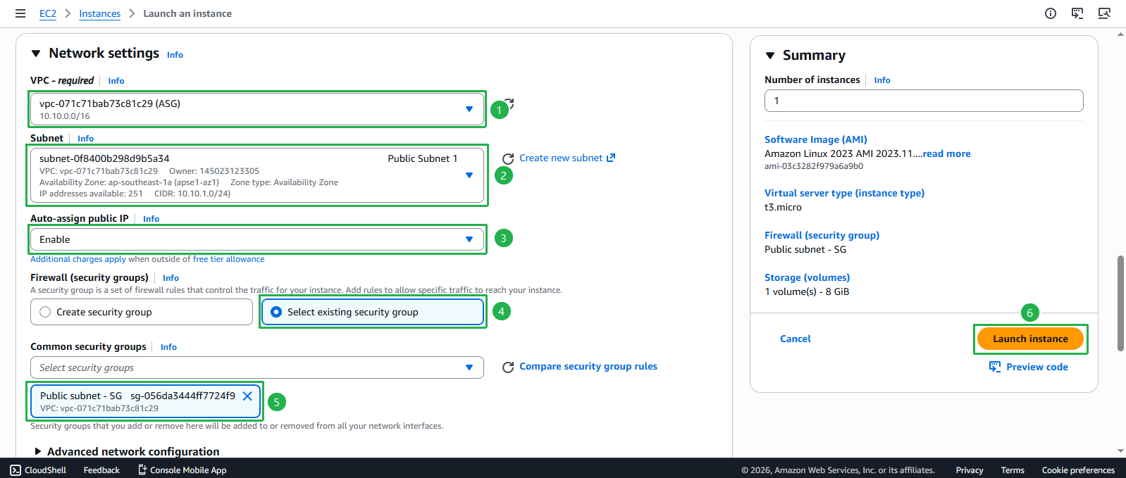Refresh the subnet list icon
The image size is (1126, 478).
pos(508,158)
